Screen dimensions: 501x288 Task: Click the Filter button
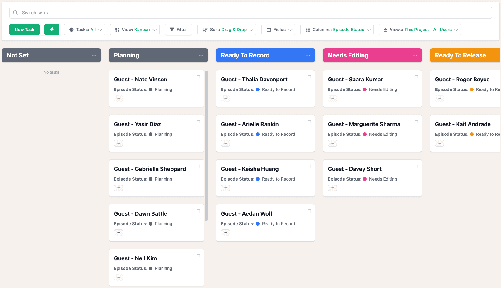[x=178, y=30]
